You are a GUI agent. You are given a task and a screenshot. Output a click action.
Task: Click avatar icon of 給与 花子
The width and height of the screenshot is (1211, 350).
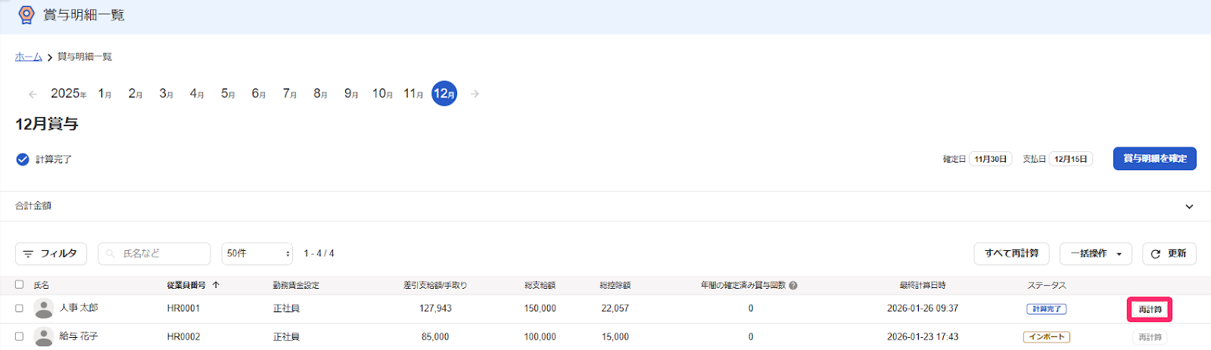click(44, 336)
